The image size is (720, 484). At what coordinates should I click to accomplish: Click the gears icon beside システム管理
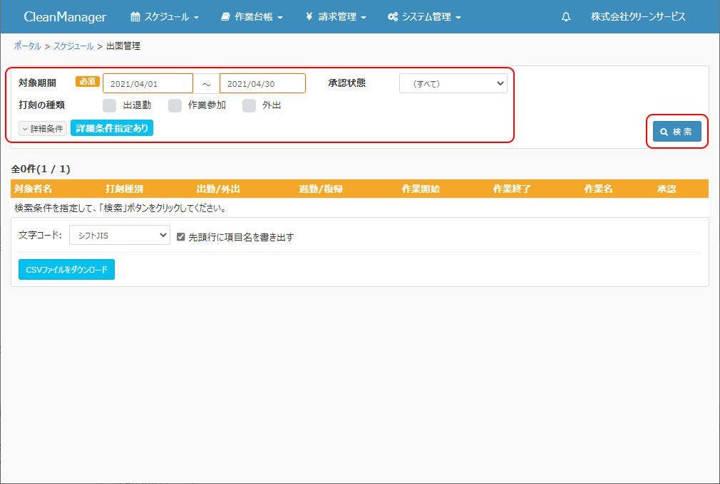(392, 17)
